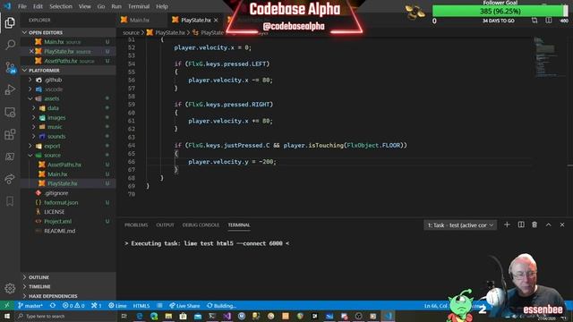
Task: Switch to the Debug Console tab
Action: [201, 225]
